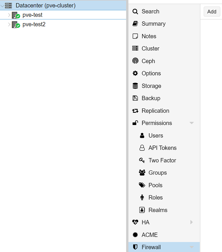
Task: Open the Backup jobs section
Action: coord(151,98)
